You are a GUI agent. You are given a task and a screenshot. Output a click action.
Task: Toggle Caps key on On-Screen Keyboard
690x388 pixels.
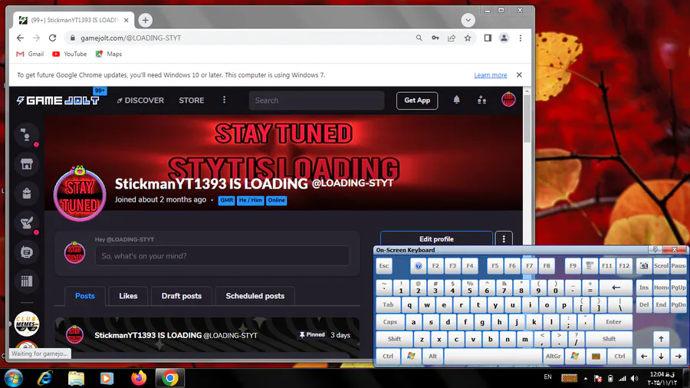(x=390, y=322)
